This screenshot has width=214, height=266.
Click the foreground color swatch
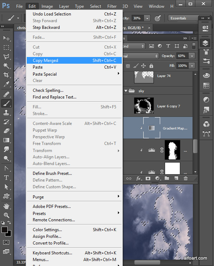[x=5, y=230]
